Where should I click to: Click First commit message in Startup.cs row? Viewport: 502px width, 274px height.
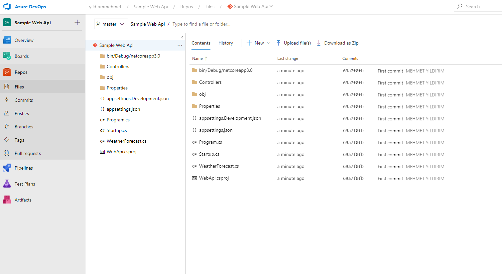click(x=390, y=155)
